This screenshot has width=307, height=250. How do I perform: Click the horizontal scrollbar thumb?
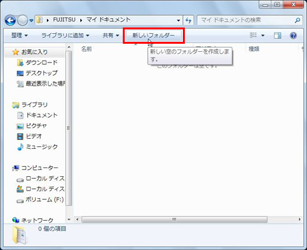(174, 219)
